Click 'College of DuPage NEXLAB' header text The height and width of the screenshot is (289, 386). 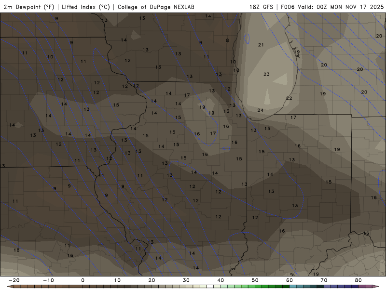pos(156,7)
